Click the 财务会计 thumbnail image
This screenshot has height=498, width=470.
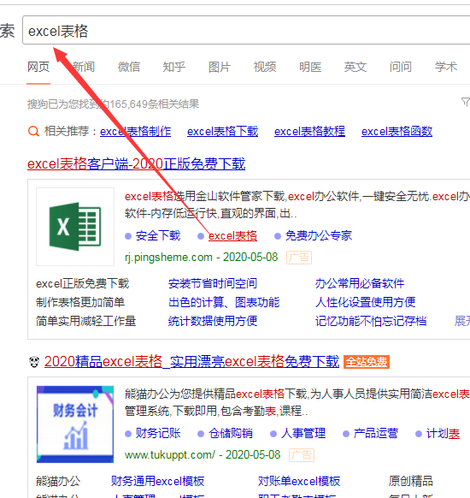click(75, 424)
